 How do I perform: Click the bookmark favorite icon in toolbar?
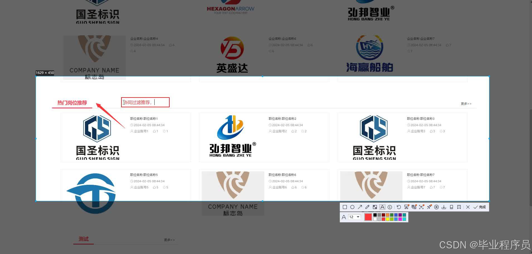click(459, 207)
